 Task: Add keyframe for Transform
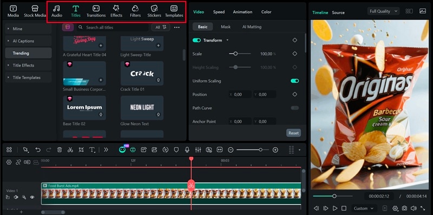click(x=294, y=41)
